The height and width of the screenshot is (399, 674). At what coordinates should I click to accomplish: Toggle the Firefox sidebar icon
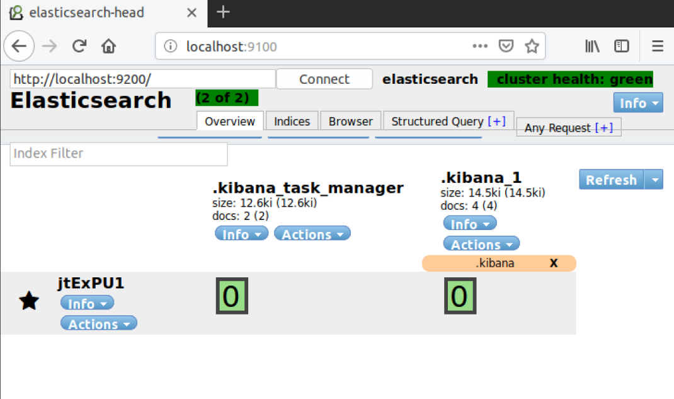point(622,46)
